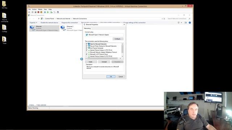
Task: Open the Config desktop folder
Action: (4, 28)
